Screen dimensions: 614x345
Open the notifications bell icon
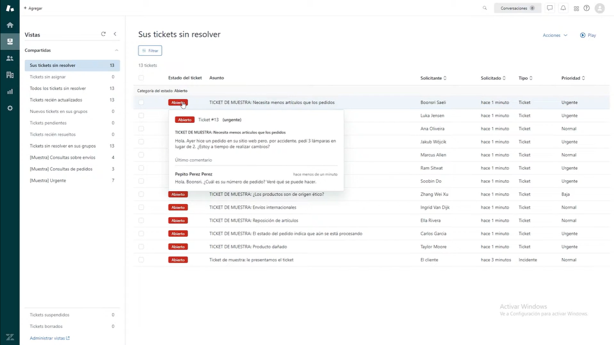click(563, 8)
